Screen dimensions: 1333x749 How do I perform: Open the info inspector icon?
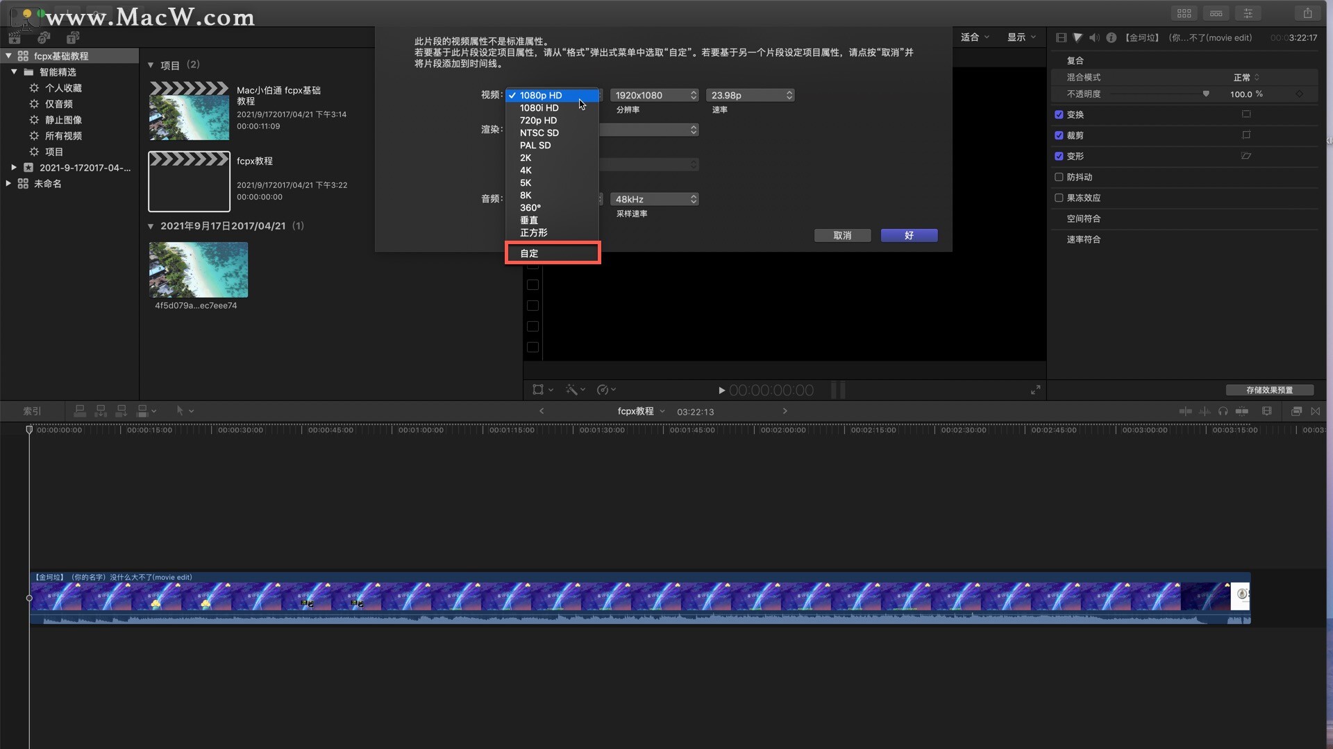point(1111,37)
